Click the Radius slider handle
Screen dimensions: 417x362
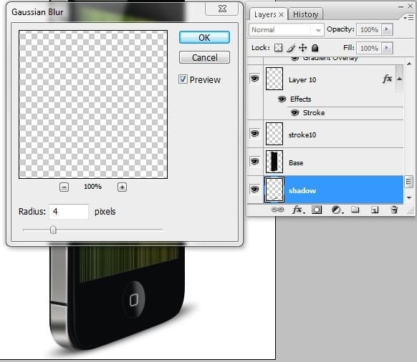point(53,230)
